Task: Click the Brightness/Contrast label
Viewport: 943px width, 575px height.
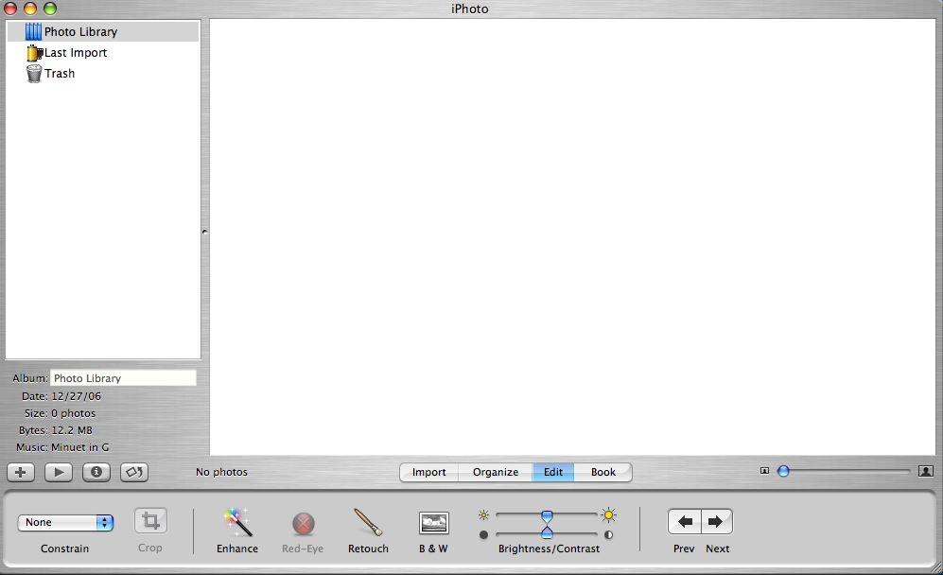Action: [x=550, y=549]
